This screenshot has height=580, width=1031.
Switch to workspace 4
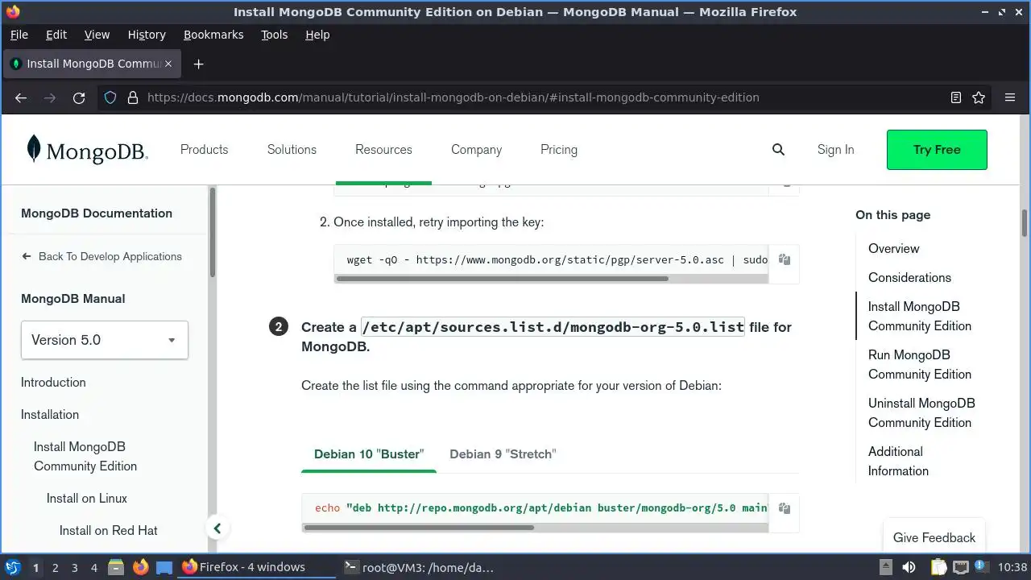coord(93,568)
